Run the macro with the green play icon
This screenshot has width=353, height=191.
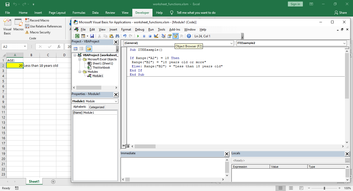tap(138, 36)
